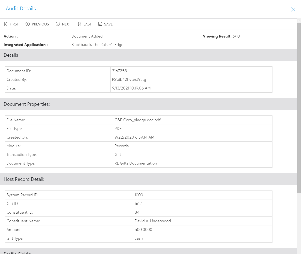Click Gift Type value cash
The image size is (301, 254).
[139, 238]
